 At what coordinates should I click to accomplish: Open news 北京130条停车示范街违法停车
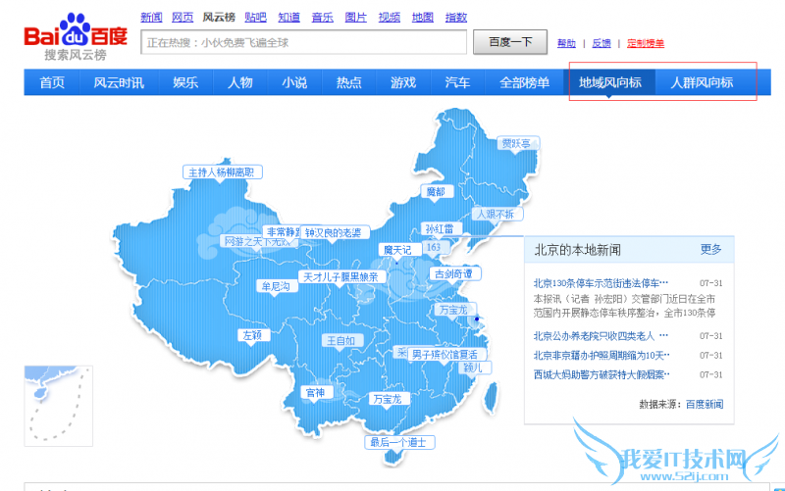601,283
